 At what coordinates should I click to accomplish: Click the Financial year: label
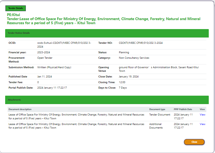point(17,52)
